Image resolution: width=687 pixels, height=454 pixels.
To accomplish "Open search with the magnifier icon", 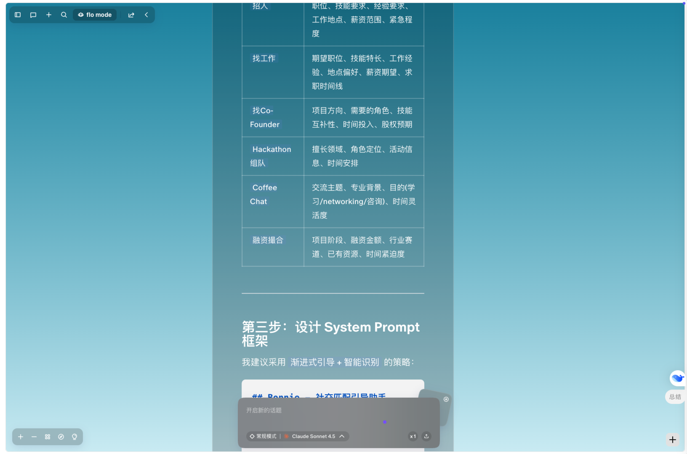I will [64, 15].
